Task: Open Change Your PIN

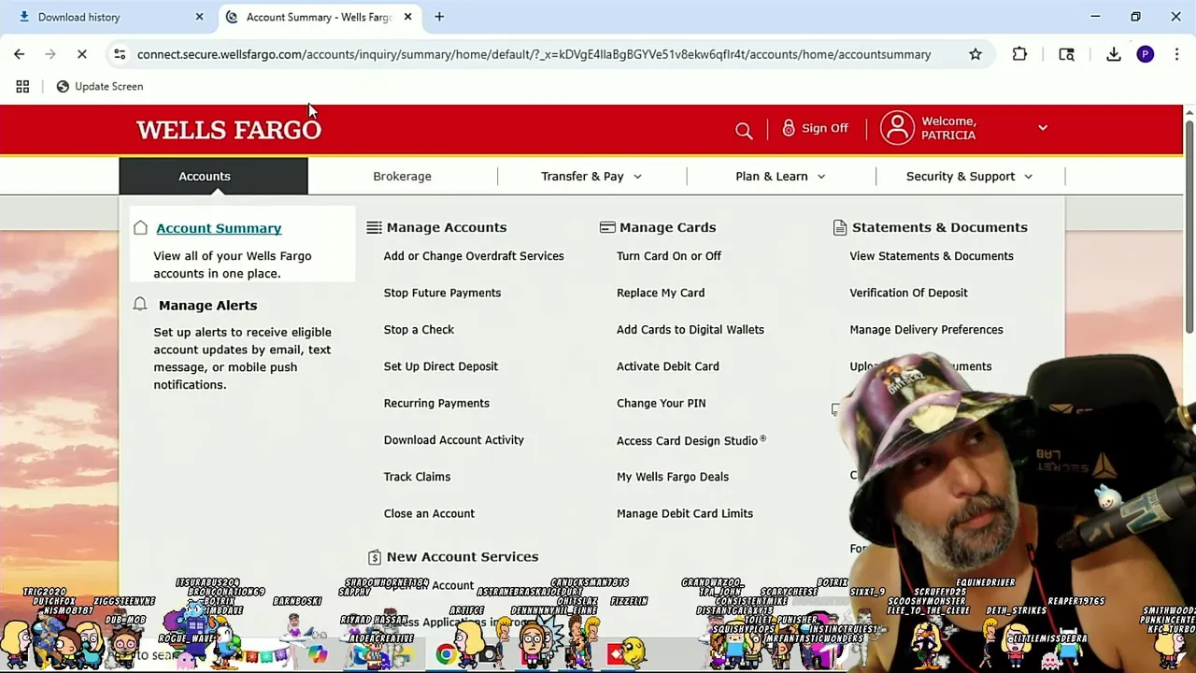Action: point(662,403)
